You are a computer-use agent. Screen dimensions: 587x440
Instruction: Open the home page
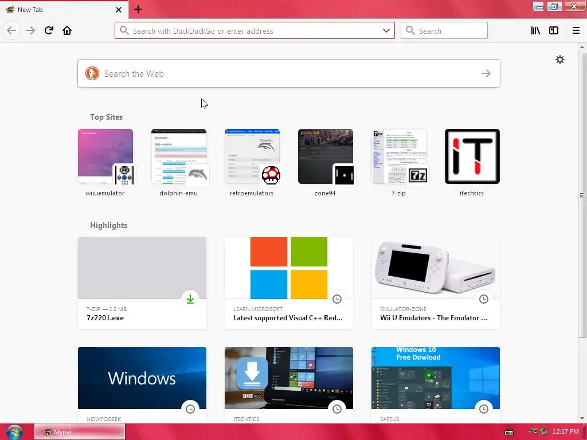pyautogui.click(x=67, y=30)
